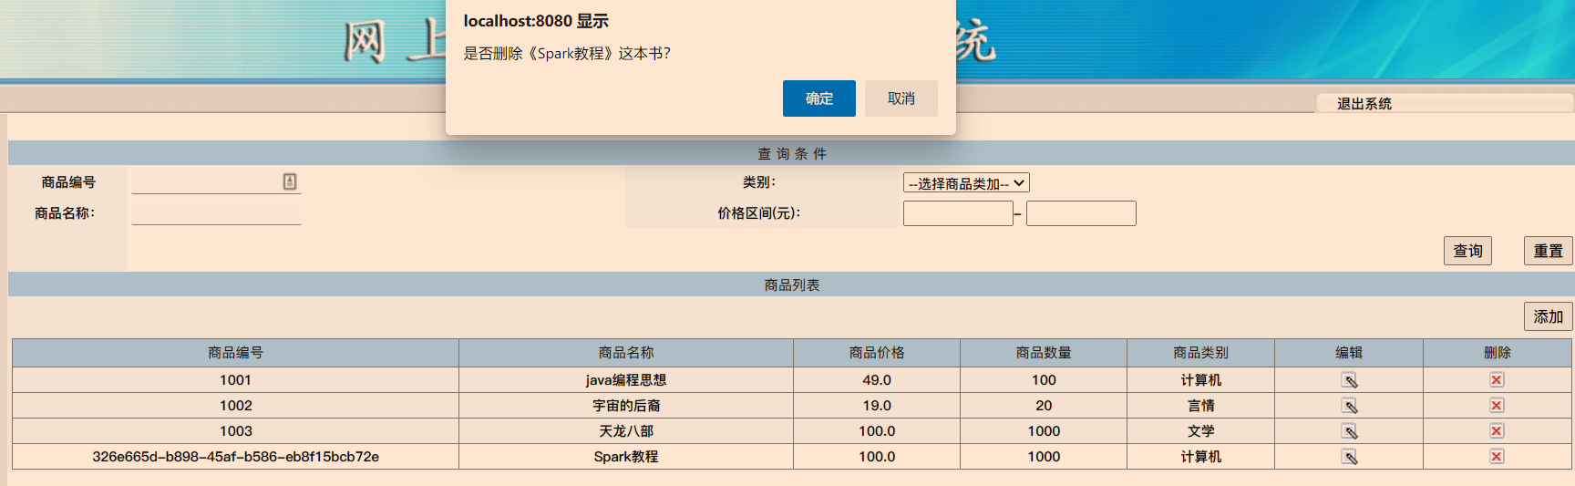Select the cell with ID 1001

[235, 380]
